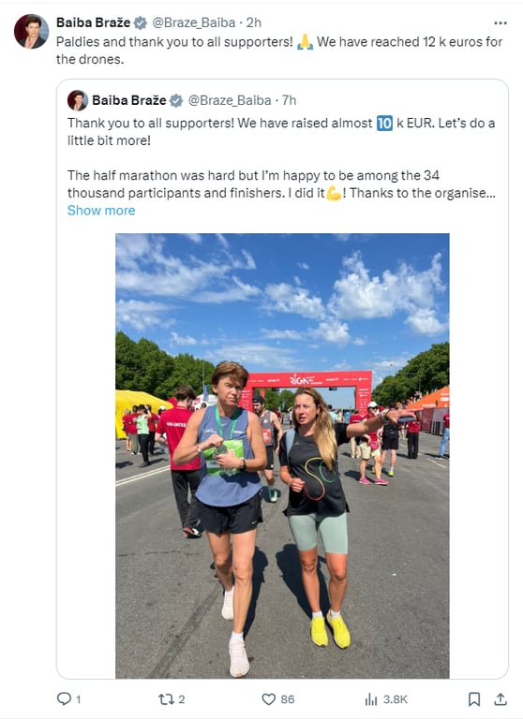
Task: Expand quoted text with Show more
Action: (101, 211)
